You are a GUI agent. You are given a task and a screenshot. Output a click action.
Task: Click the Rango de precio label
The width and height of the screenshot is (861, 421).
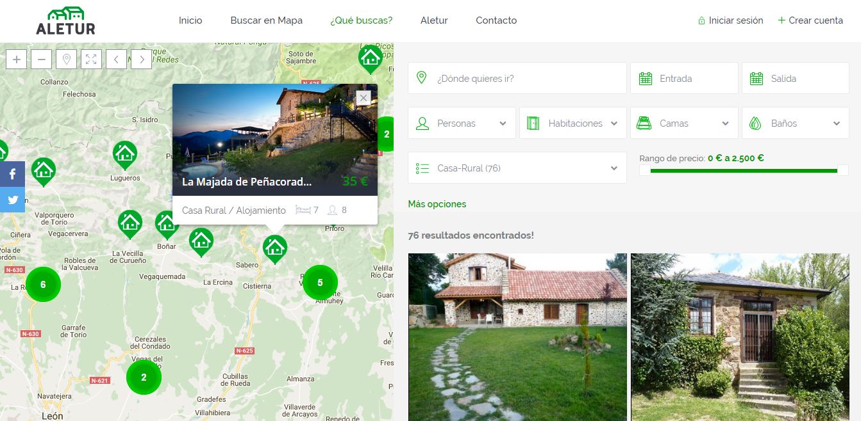[672, 158]
